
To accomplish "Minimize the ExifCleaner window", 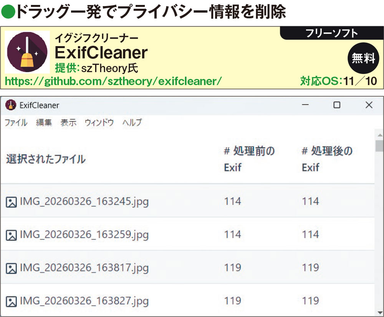I will click(305, 105).
